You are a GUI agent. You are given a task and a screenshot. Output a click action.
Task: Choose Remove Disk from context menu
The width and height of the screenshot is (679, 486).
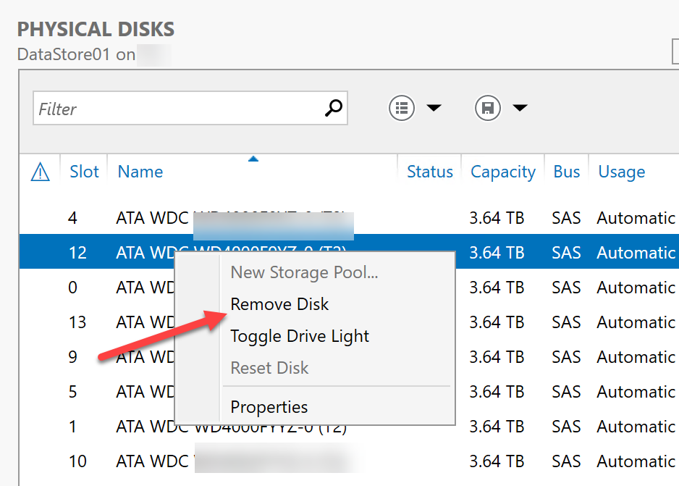[x=279, y=304]
